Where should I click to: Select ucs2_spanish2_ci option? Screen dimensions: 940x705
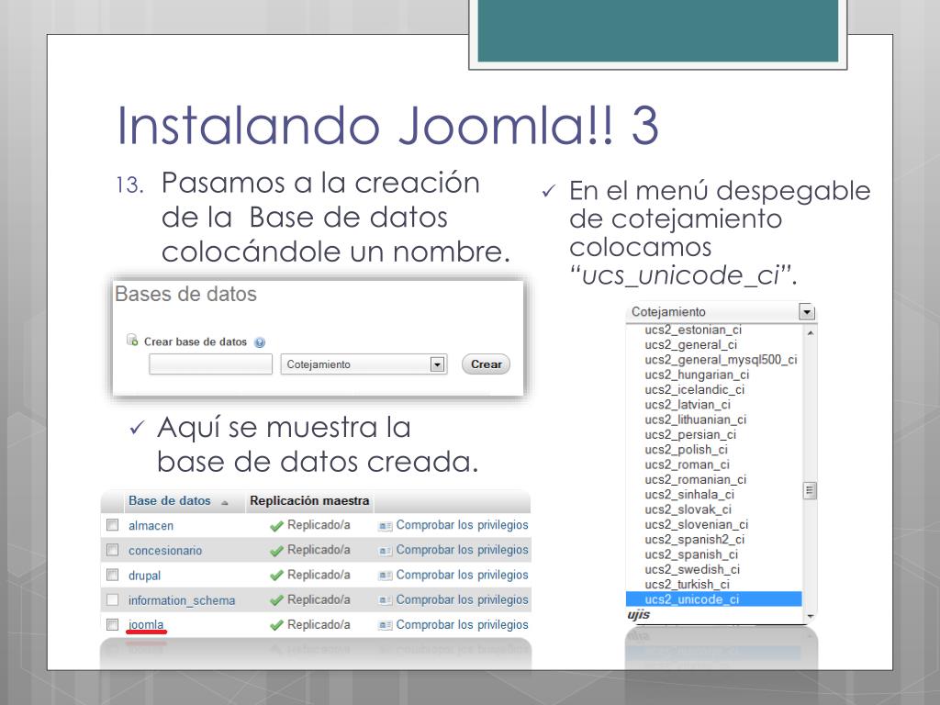pos(694,540)
